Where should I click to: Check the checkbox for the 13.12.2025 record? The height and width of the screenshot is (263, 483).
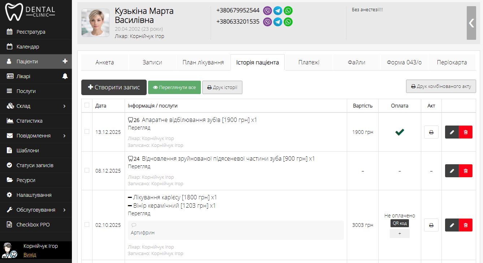(87, 132)
